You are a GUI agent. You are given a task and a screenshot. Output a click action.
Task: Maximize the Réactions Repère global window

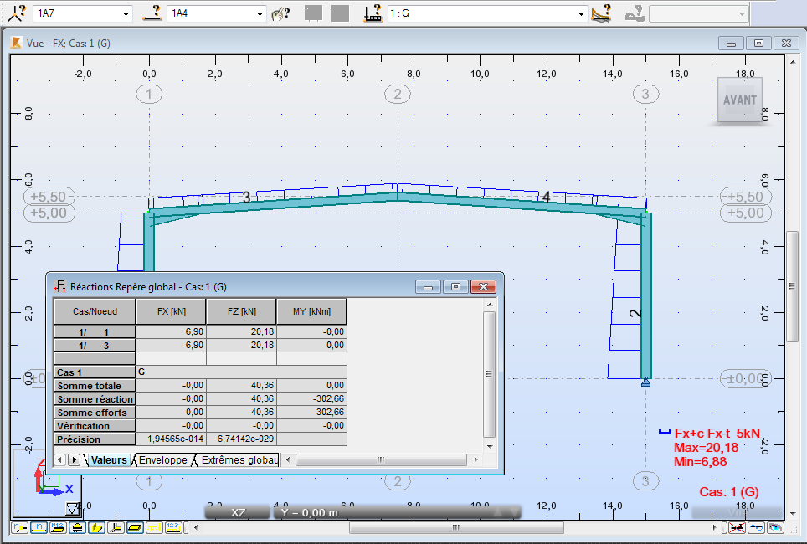[455, 287]
